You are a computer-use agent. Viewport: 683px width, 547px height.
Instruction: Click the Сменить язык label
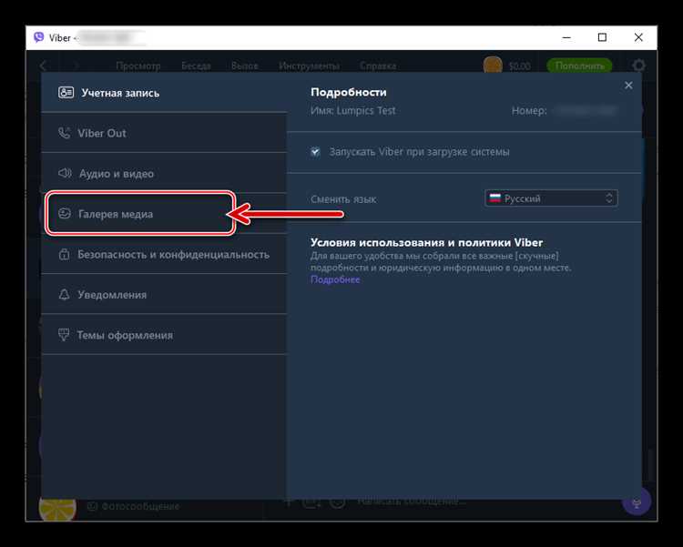343,199
